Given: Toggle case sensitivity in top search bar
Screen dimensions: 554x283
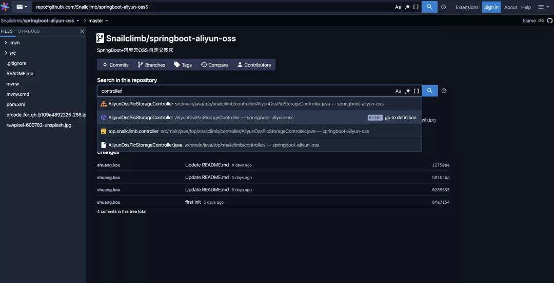Looking at the screenshot, I should (398, 7).
